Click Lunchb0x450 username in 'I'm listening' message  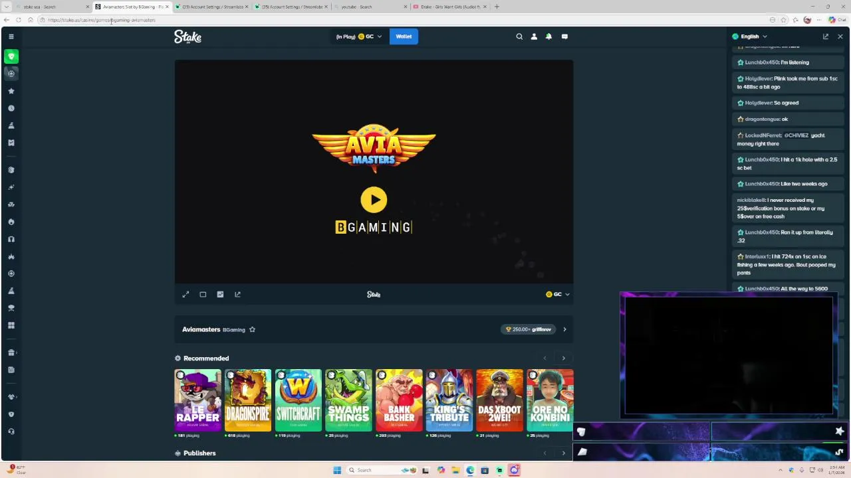(761, 62)
